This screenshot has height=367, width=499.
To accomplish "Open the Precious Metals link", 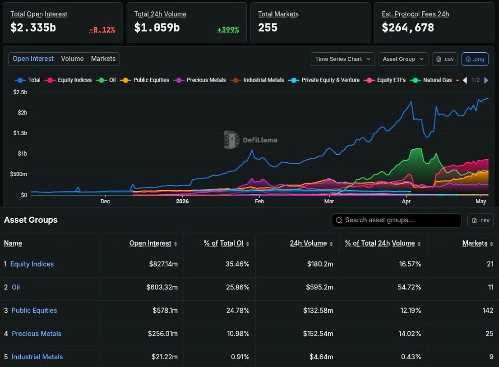I will [37, 334].
